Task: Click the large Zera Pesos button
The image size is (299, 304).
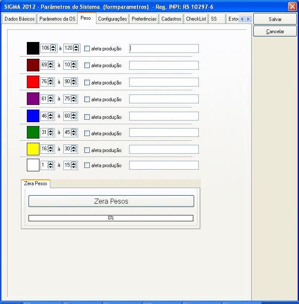Action: [x=111, y=201]
